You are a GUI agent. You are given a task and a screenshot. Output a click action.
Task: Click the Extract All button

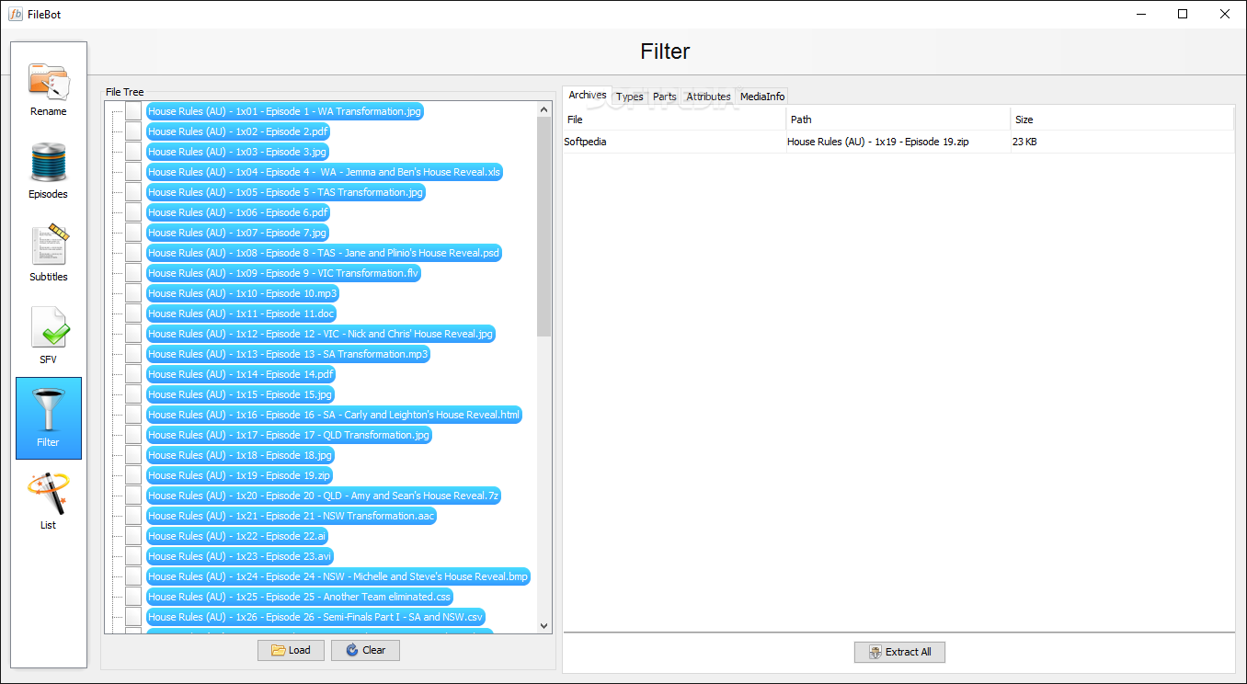[x=899, y=652]
